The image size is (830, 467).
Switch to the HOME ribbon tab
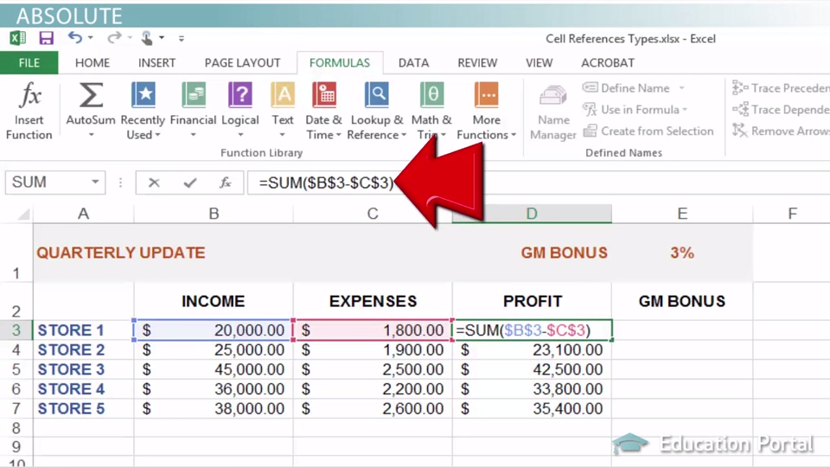pos(92,63)
